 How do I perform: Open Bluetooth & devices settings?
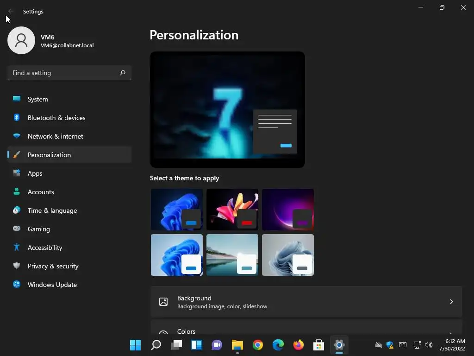pos(69,118)
